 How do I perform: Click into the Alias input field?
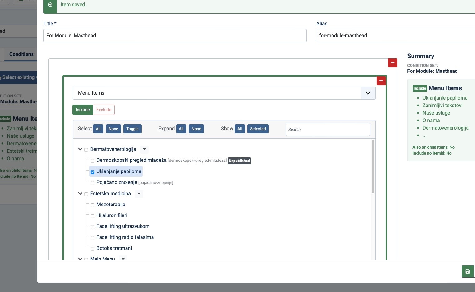(x=396, y=36)
